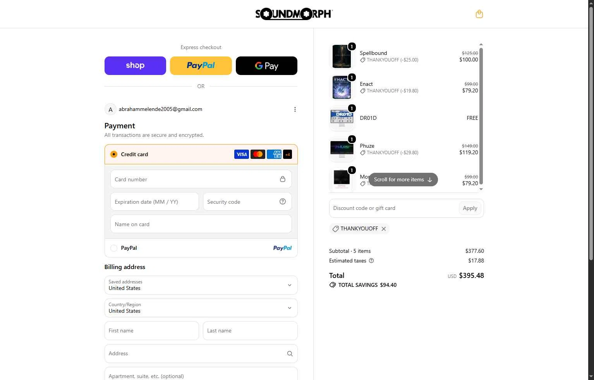The height and width of the screenshot is (380, 594).
Task: Focus the Last name field
Action: [250, 331]
